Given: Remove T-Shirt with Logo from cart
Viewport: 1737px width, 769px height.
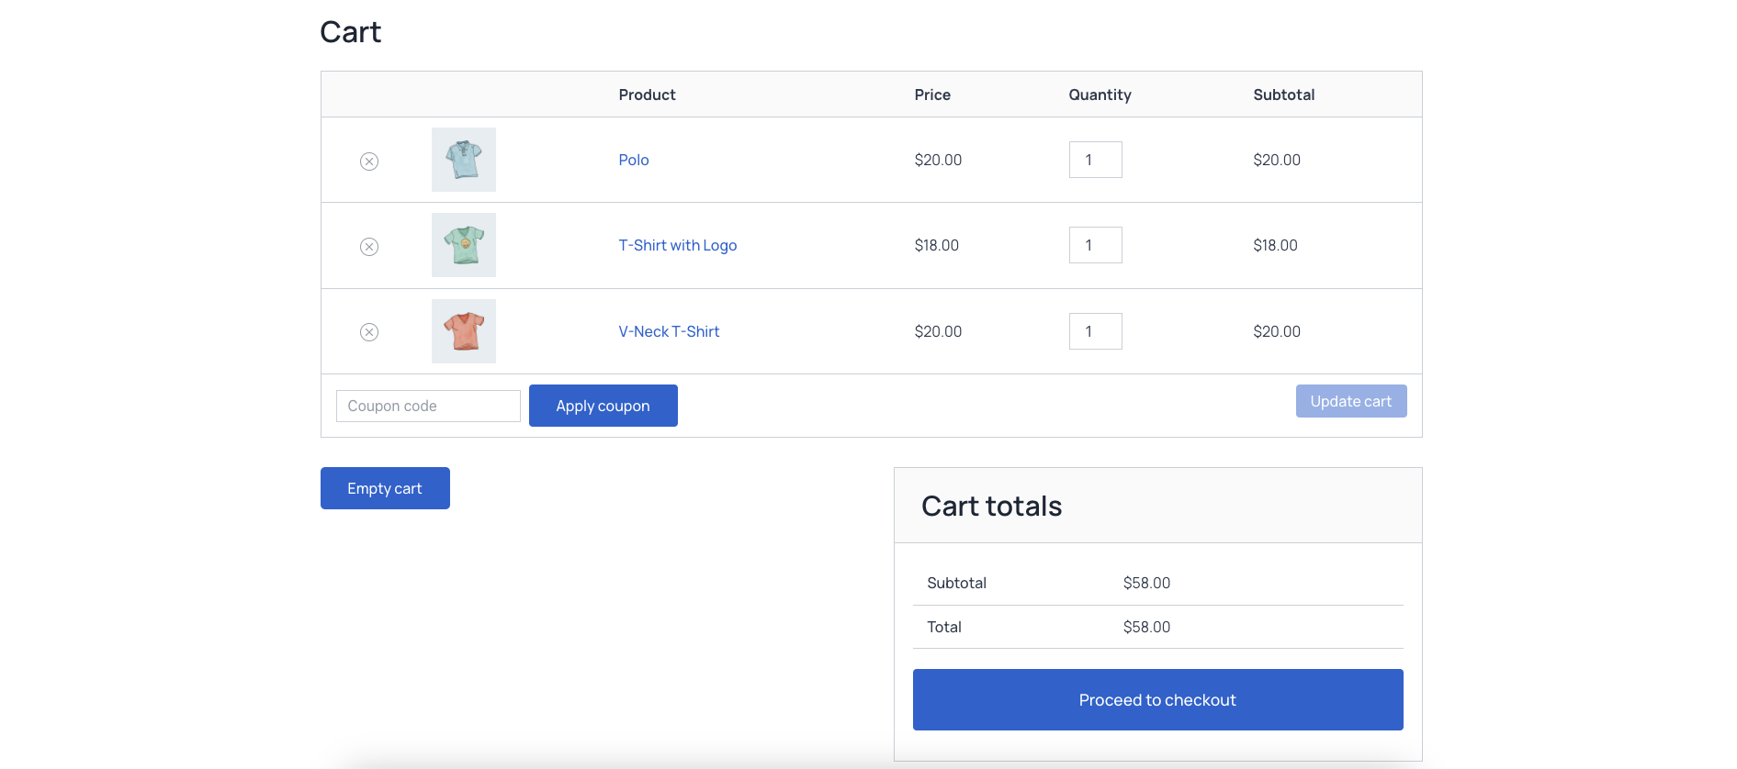Looking at the screenshot, I should [368, 247].
